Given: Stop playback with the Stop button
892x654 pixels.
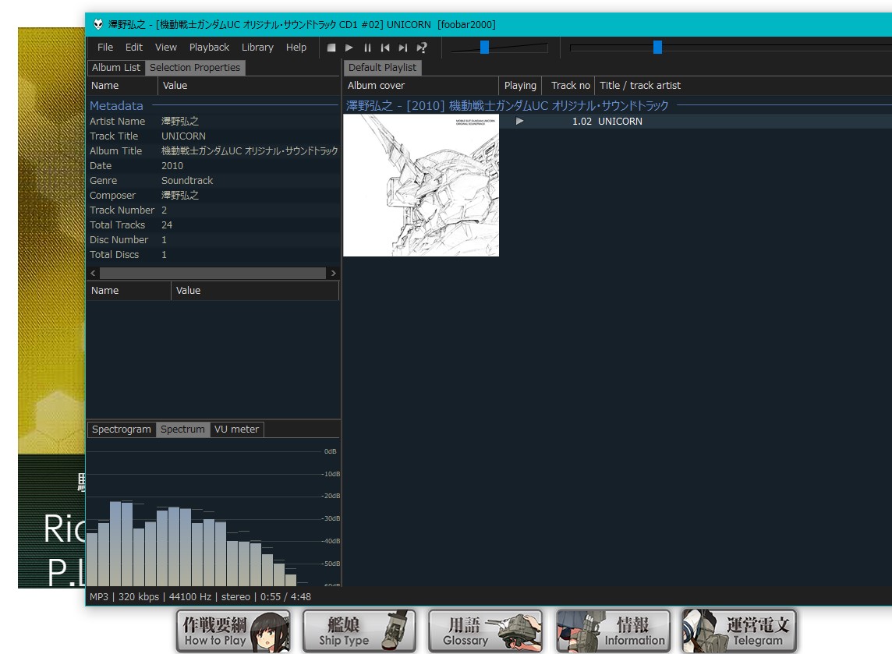Looking at the screenshot, I should (331, 48).
